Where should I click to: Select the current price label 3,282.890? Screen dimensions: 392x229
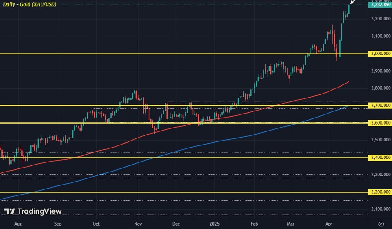pyautogui.click(x=380, y=4)
